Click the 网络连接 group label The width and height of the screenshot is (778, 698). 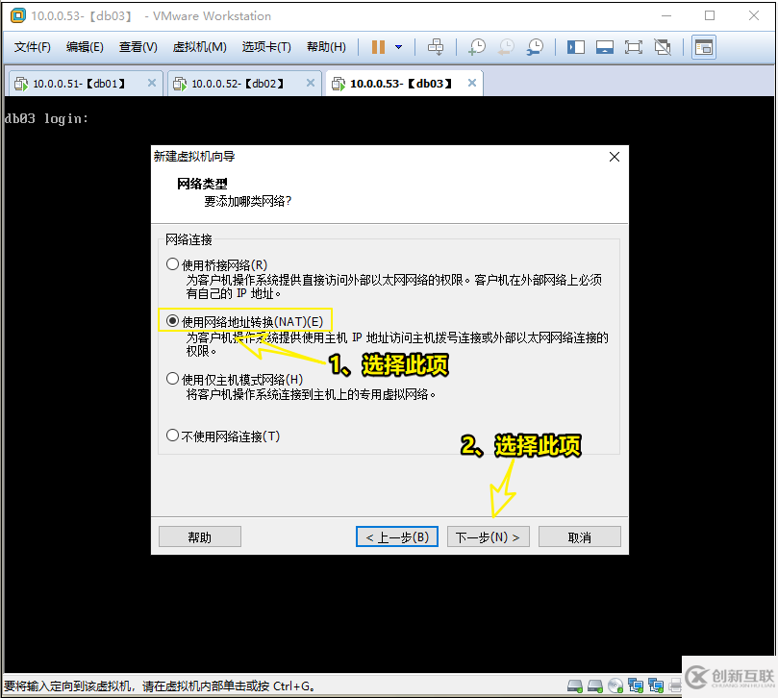[188, 239]
